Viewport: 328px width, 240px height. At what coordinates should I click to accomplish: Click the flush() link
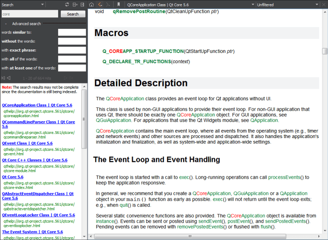pyautogui.click(x=266, y=227)
